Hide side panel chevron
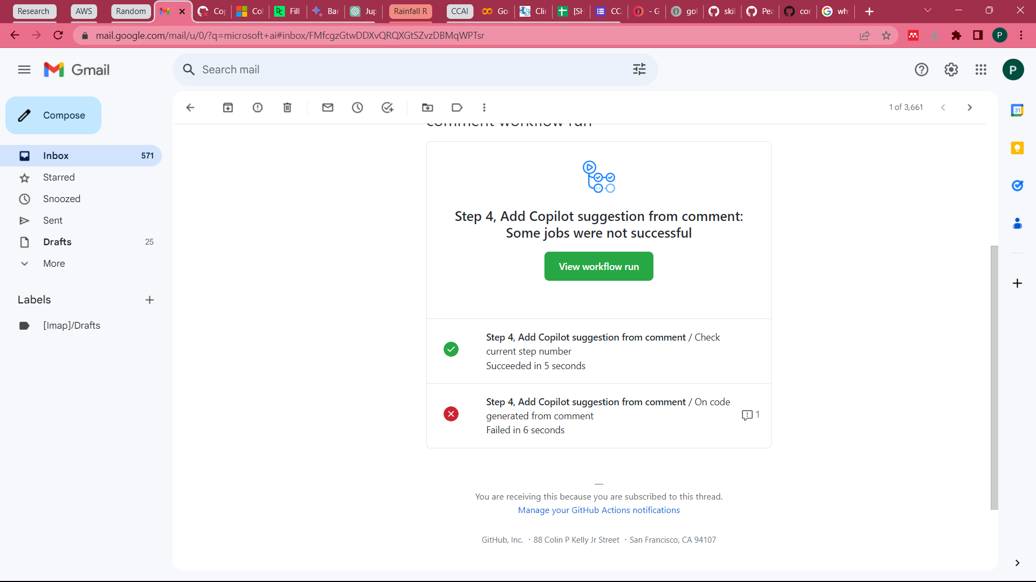The image size is (1036, 582). coord(1017,563)
